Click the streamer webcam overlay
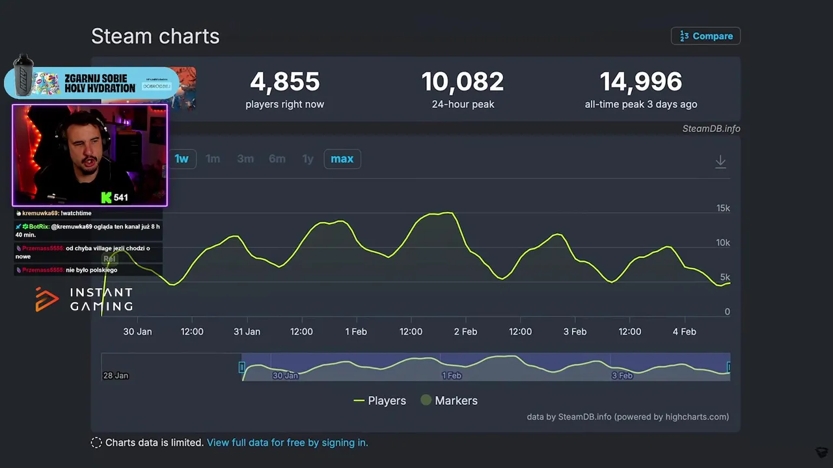The image size is (833, 468). (x=90, y=156)
